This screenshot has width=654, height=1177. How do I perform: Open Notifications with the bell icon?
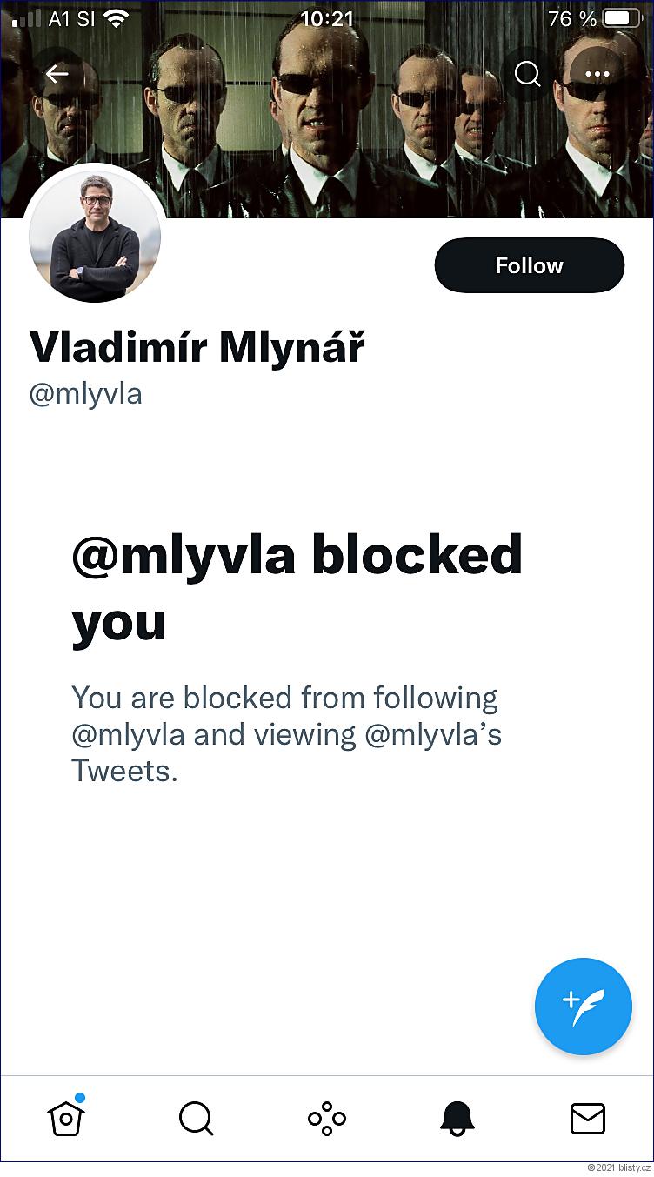pos(457,1118)
